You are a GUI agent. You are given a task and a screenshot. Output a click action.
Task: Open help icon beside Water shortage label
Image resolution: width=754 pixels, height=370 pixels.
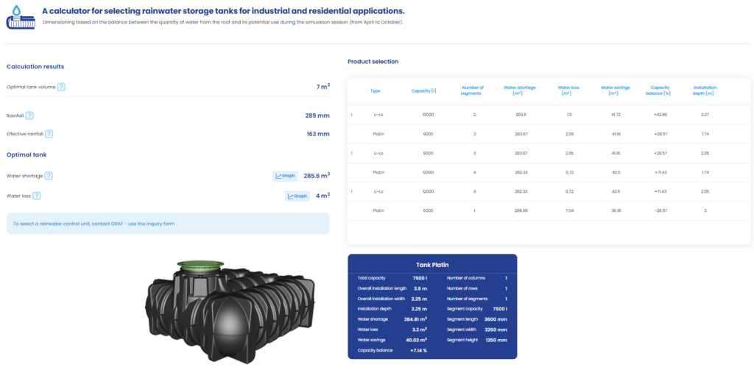click(x=49, y=176)
